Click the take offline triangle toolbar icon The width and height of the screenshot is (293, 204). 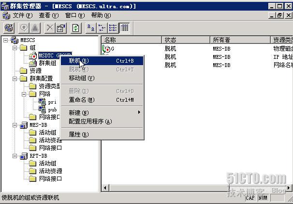coord(35,28)
